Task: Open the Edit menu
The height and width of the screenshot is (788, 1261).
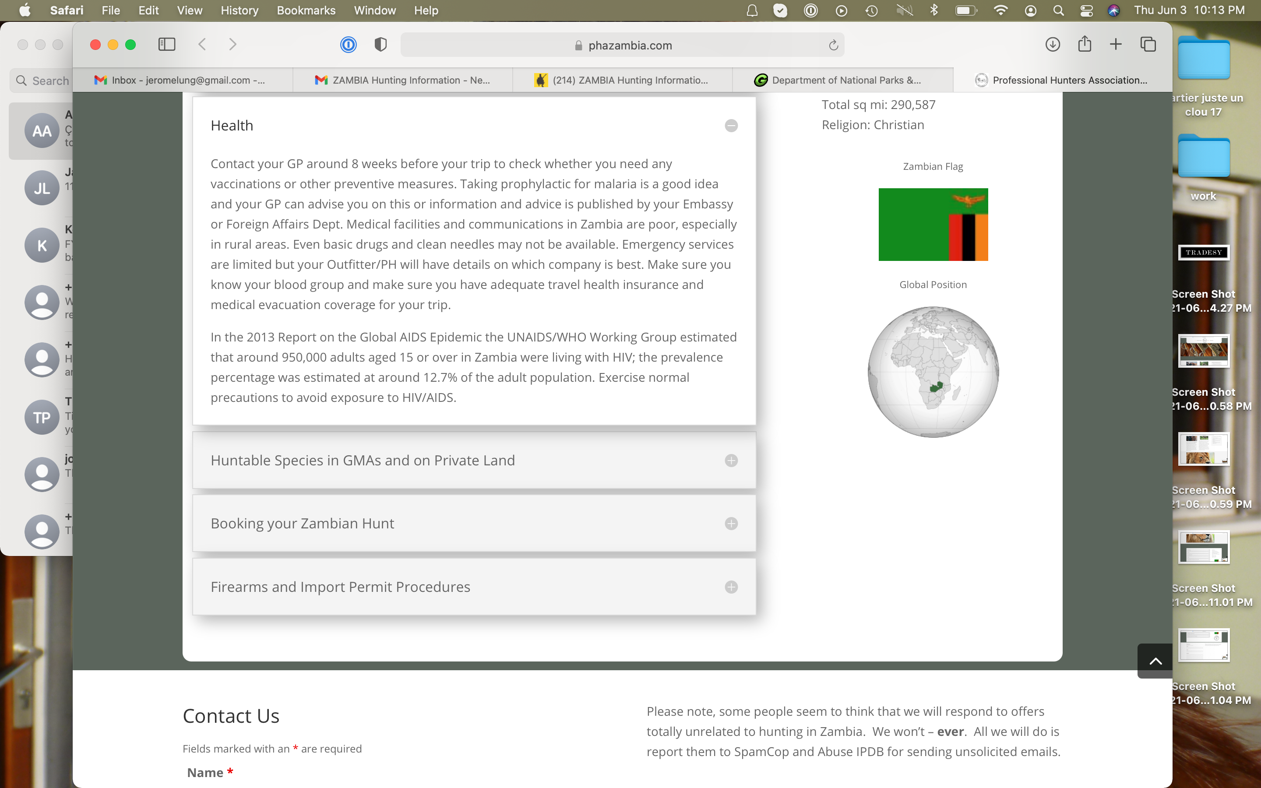Action: click(x=148, y=11)
